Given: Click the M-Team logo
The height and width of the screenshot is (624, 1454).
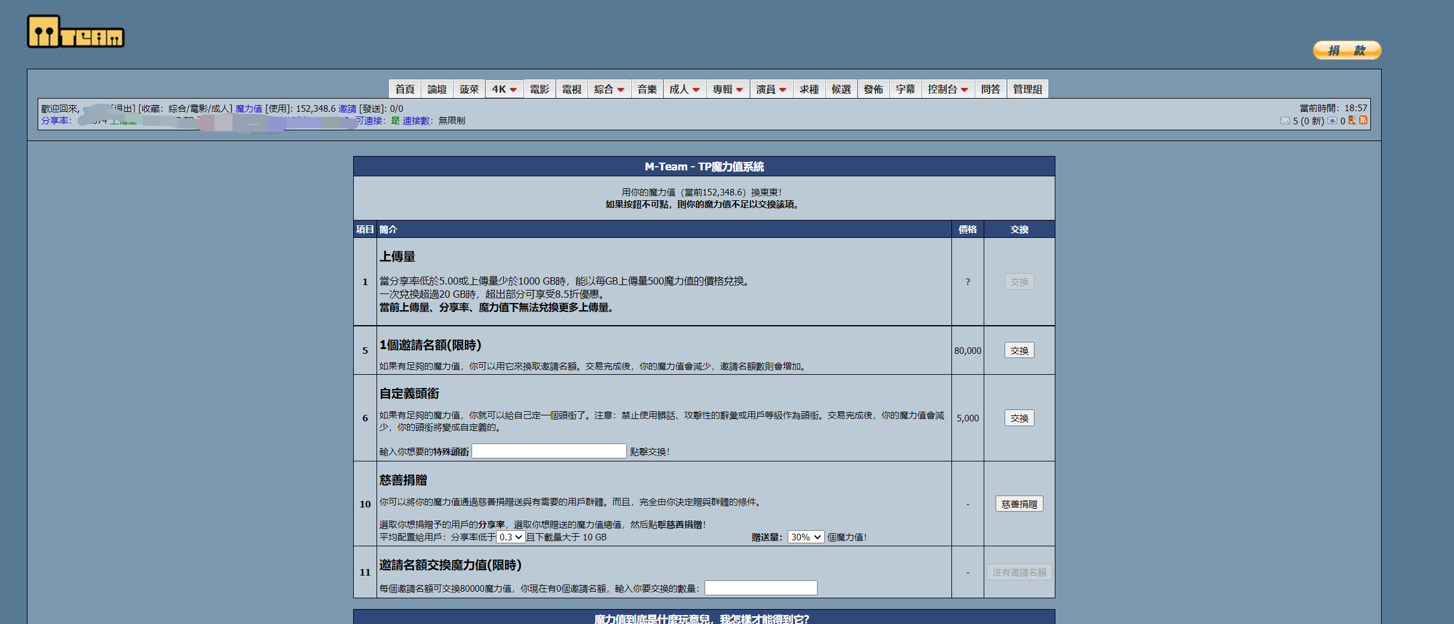Looking at the screenshot, I should (76, 32).
